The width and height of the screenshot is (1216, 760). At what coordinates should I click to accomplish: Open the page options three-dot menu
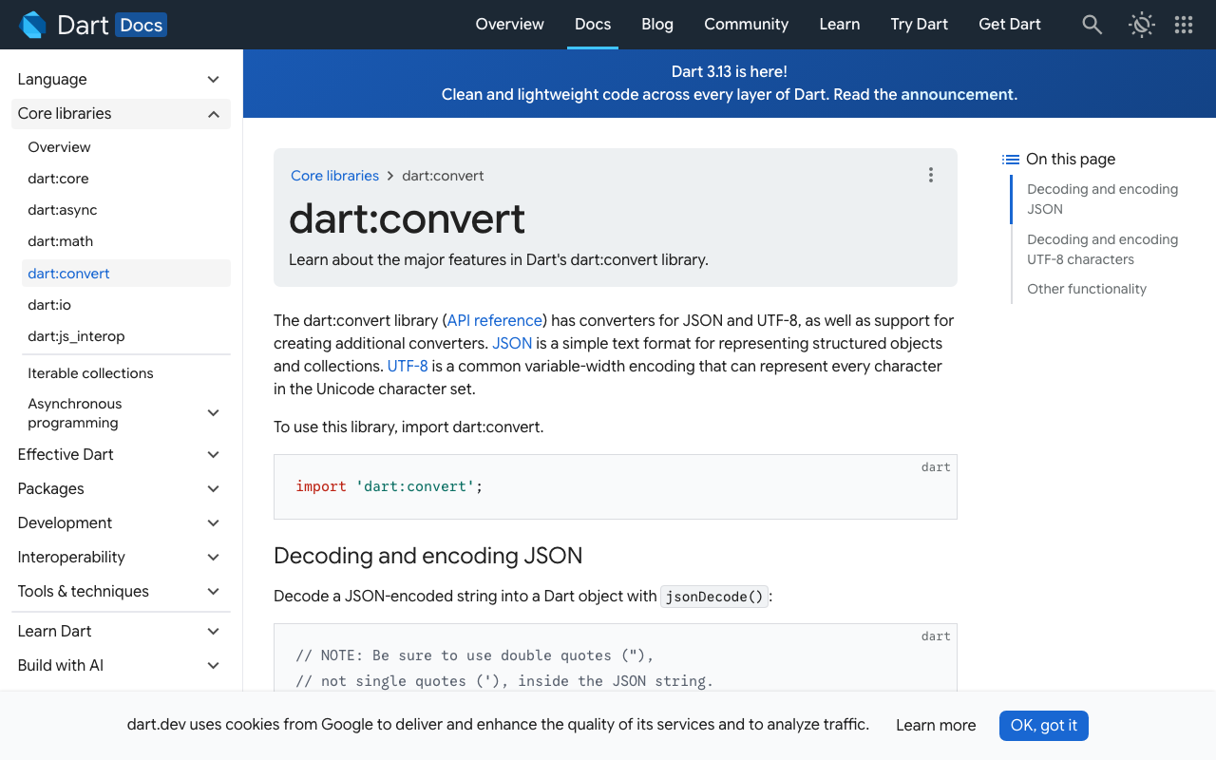(x=931, y=175)
